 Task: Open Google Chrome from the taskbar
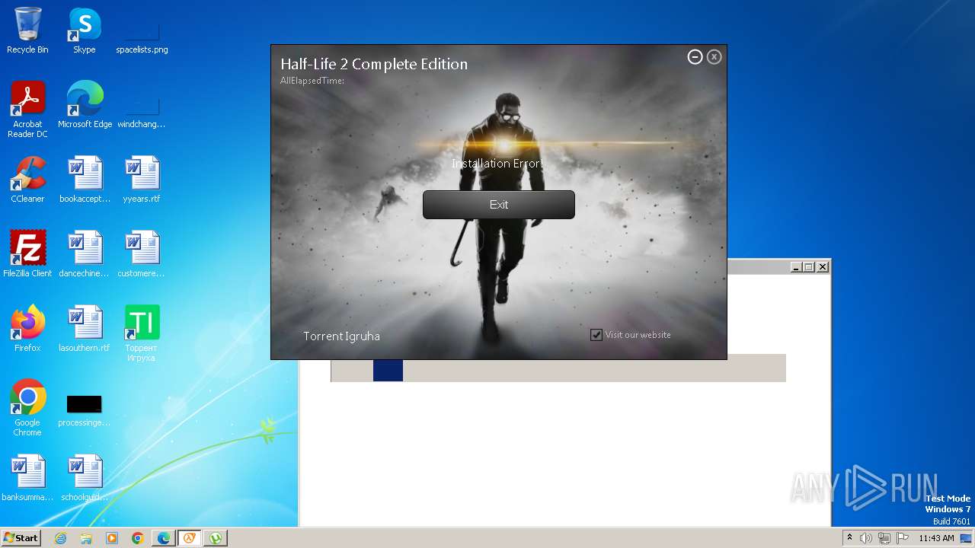[138, 538]
